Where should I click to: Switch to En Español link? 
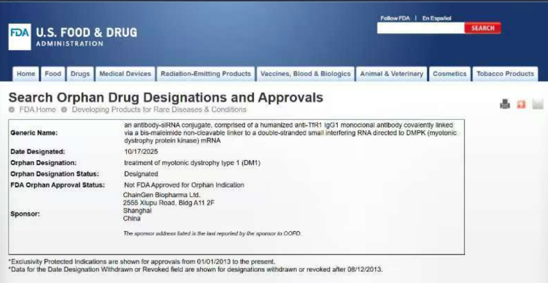[x=436, y=18]
